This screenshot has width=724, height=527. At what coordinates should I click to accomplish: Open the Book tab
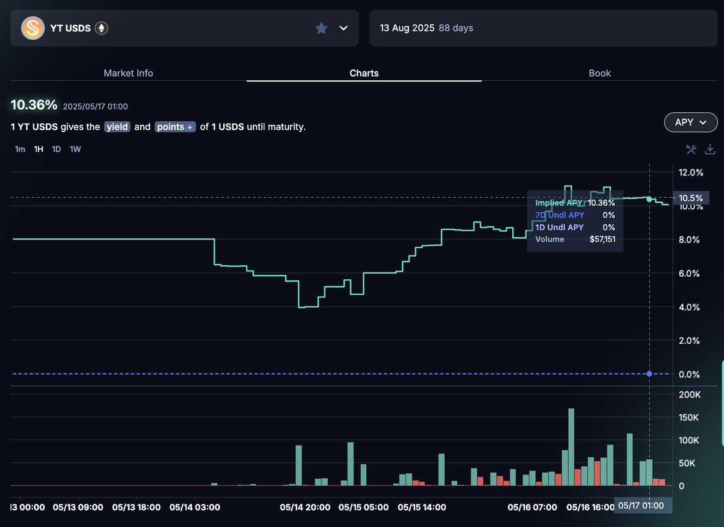click(600, 73)
